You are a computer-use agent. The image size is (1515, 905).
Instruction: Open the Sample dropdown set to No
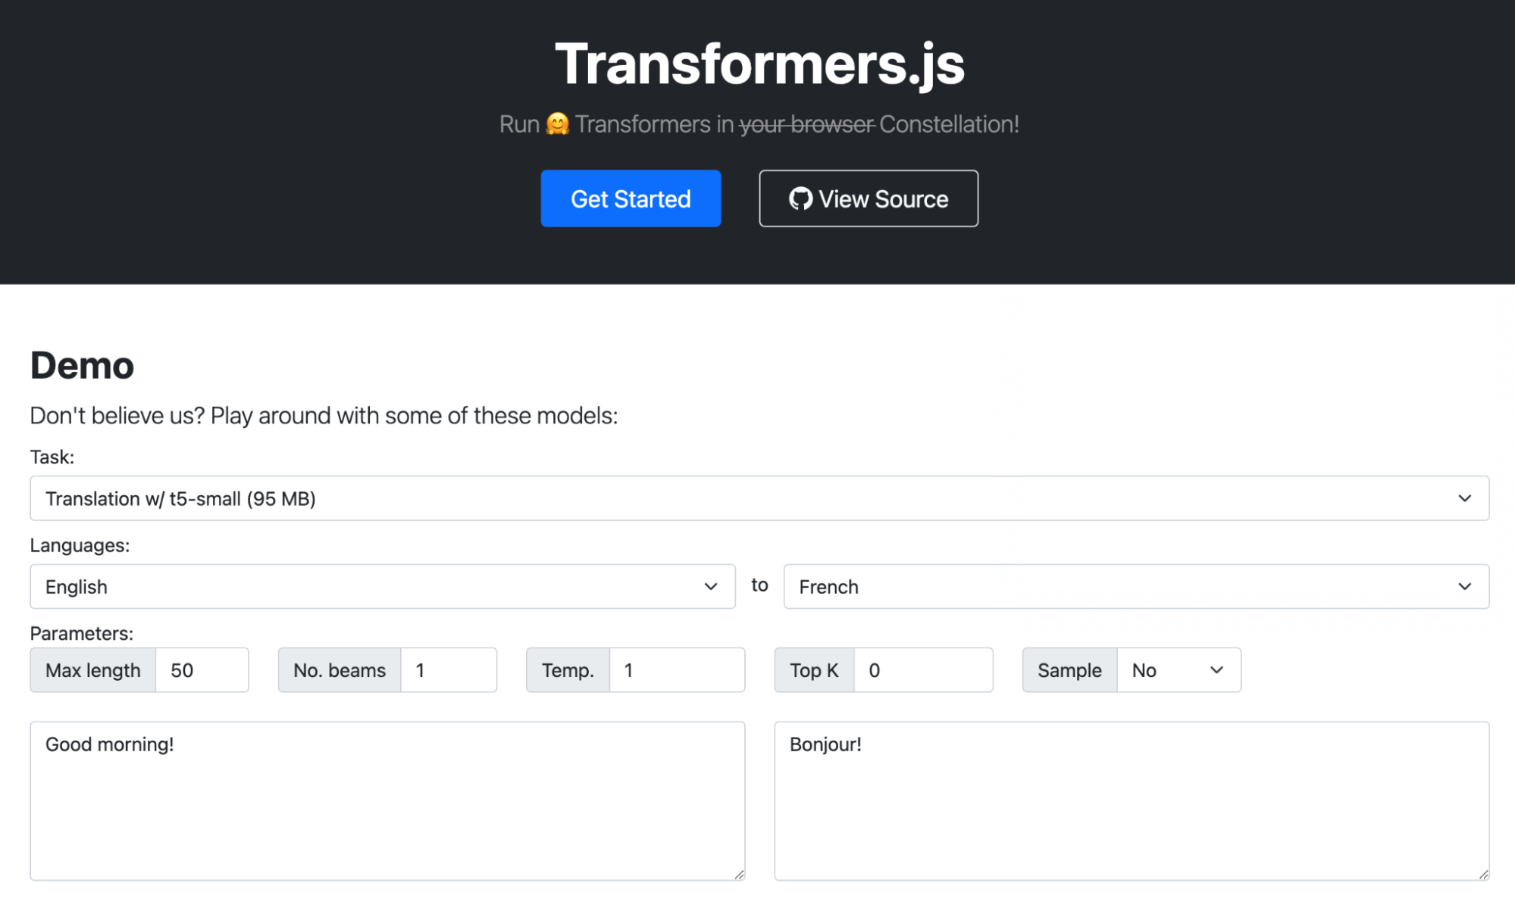click(1179, 669)
